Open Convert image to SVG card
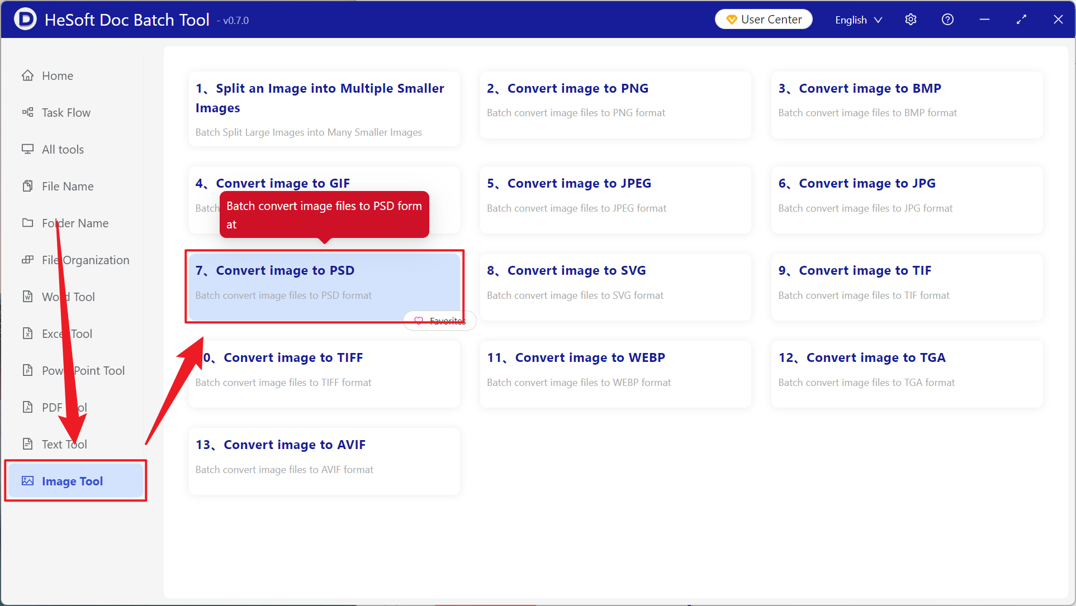This screenshot has width=1076, height=606. [615, 287]
